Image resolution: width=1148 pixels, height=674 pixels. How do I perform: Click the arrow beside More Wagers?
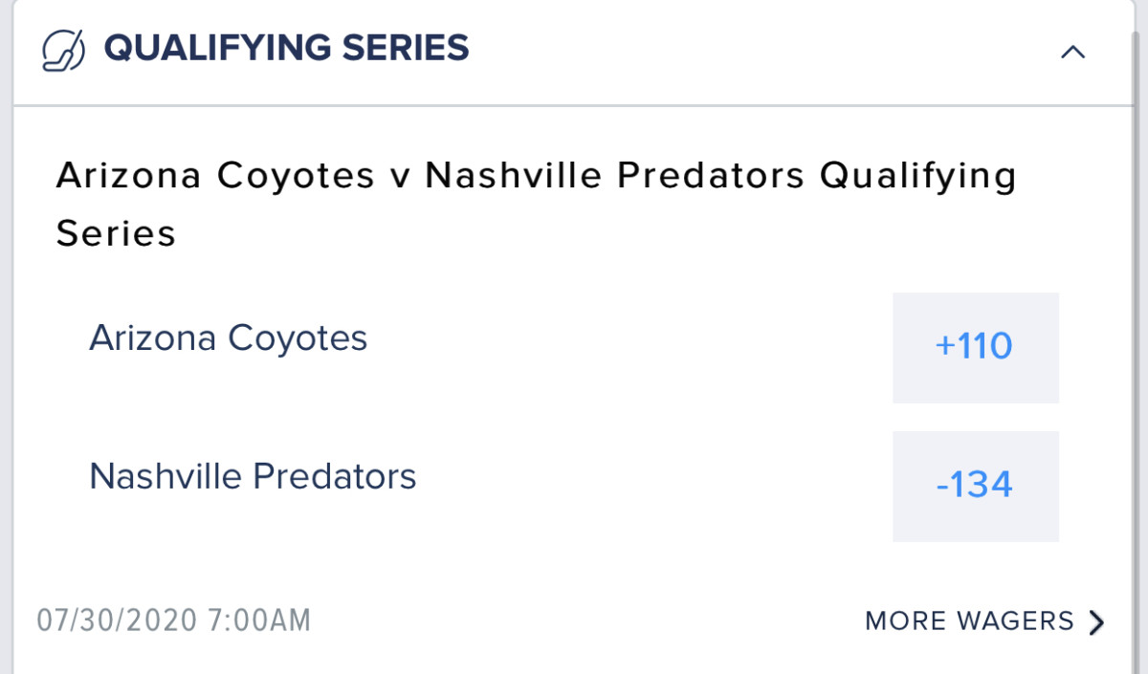[x=1096, y=622]
